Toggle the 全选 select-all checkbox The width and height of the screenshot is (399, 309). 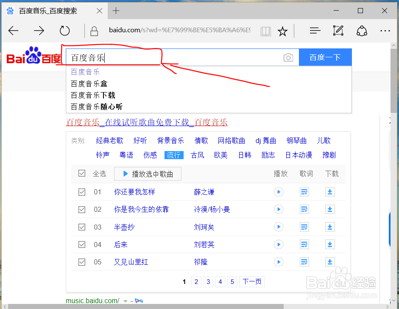click(x=82, y=173)
